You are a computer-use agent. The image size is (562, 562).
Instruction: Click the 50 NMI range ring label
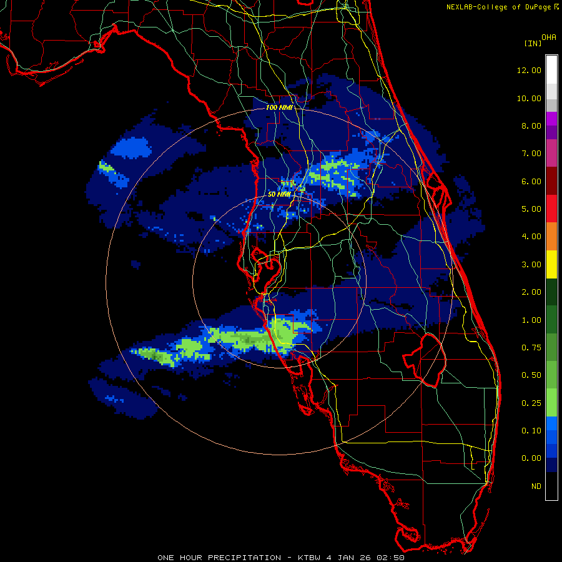(x=279, y=194)
